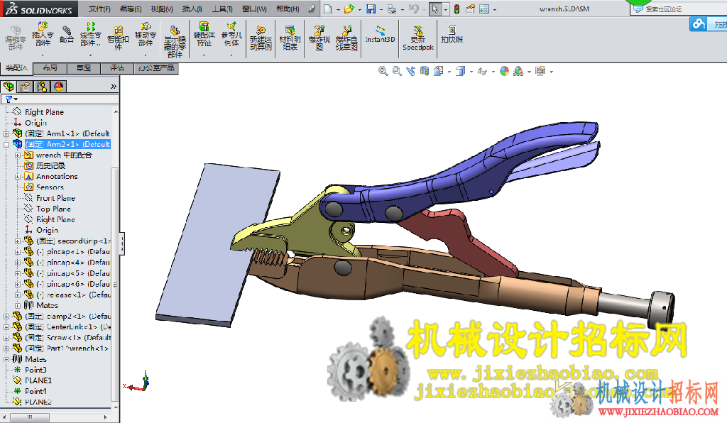Select the 历史记录 tree item
Viewport: 727px width, 423px height.
click(50, 166)
